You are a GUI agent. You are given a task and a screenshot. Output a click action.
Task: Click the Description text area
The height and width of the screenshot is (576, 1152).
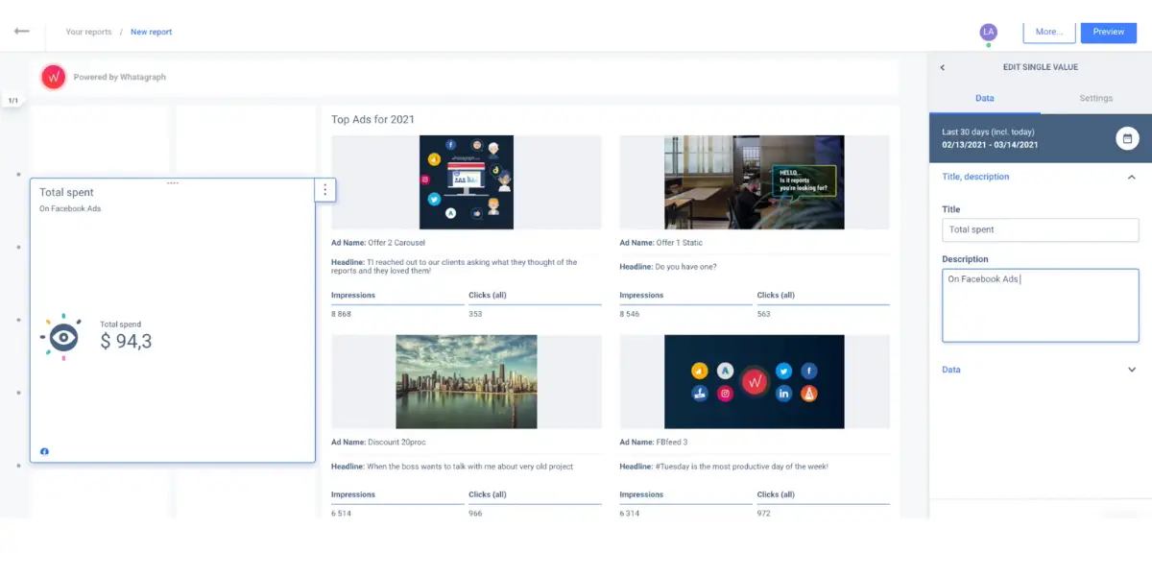point(1041,305)
